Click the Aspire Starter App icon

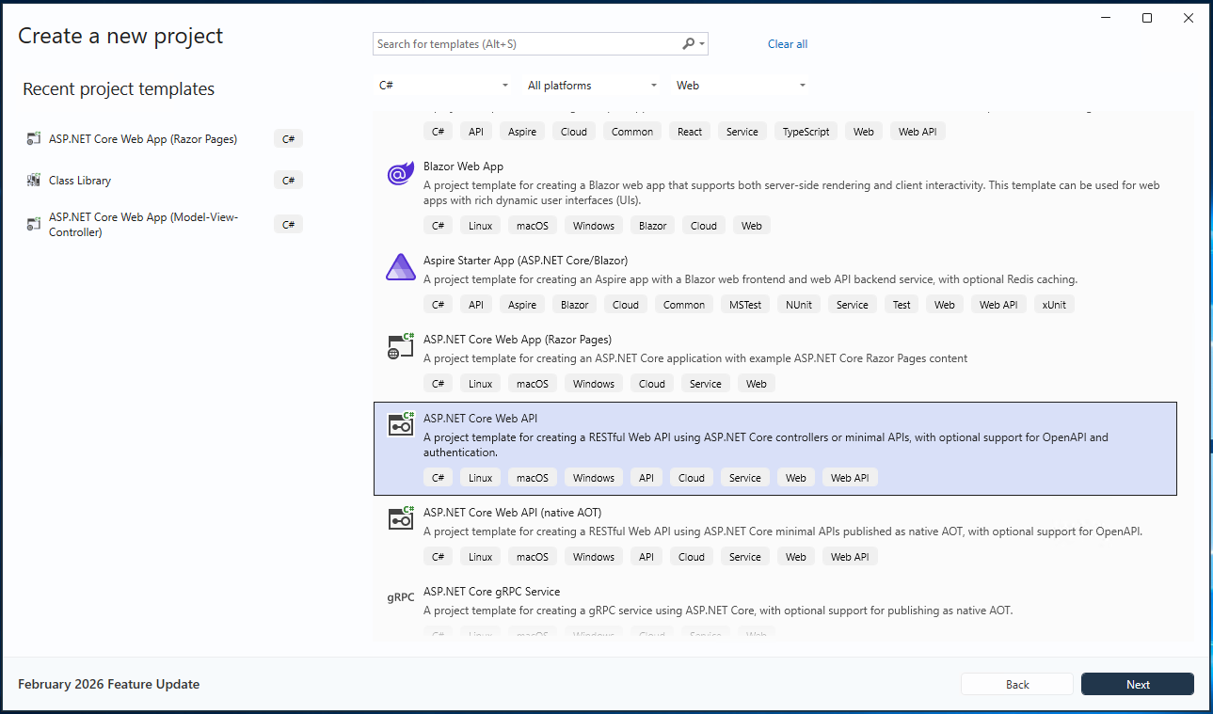coord(401,268)
